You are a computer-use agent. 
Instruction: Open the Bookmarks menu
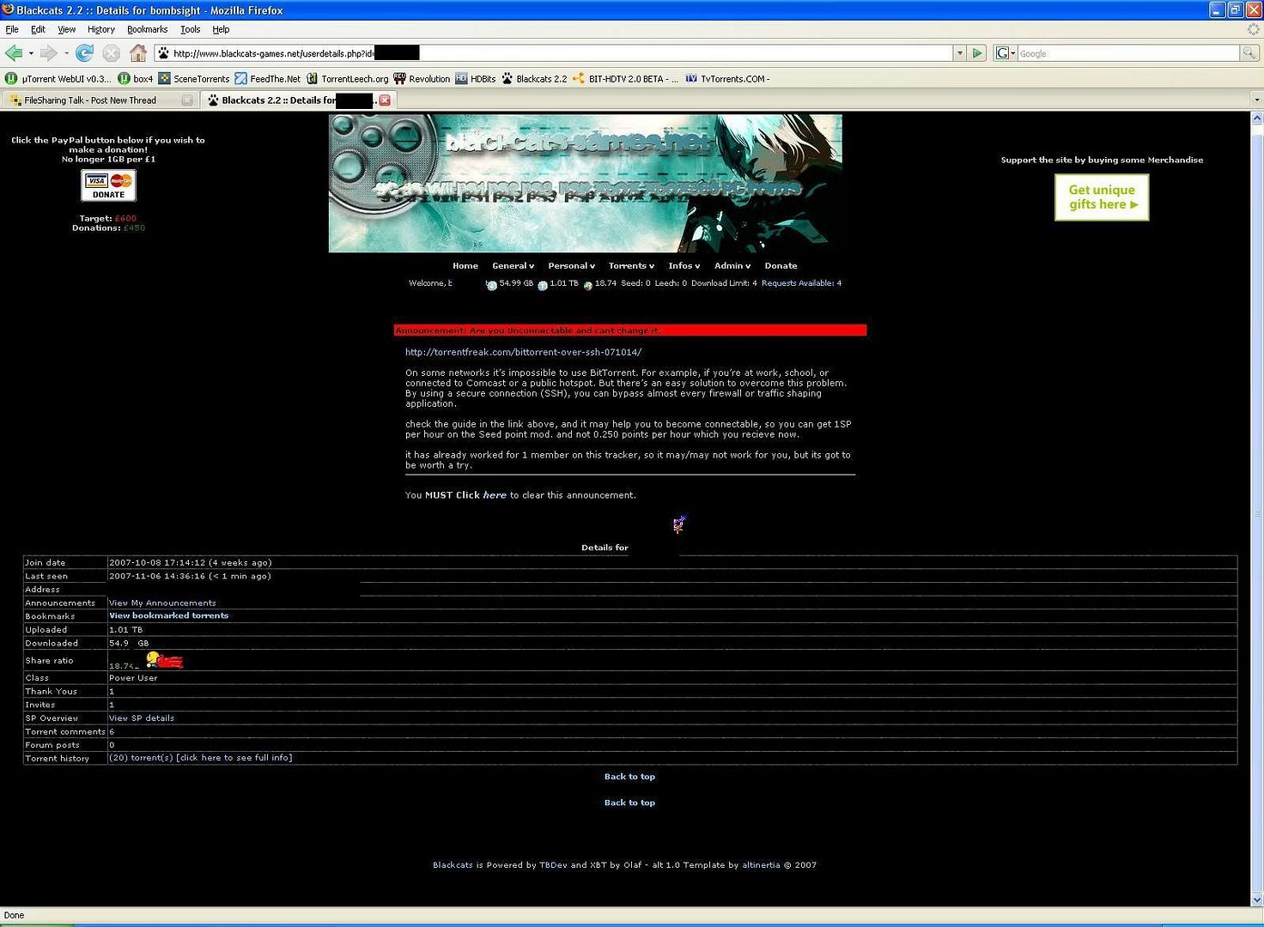coord(147,29)
